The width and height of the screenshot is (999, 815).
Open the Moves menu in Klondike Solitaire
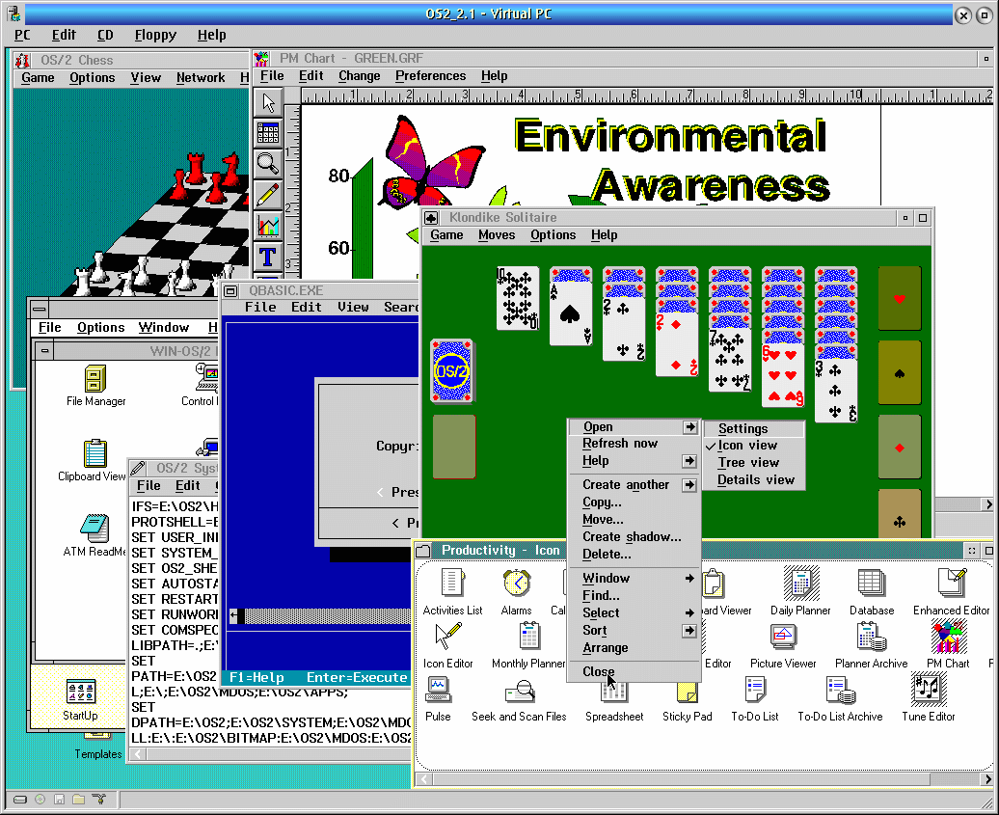click(x=497, y=235)
